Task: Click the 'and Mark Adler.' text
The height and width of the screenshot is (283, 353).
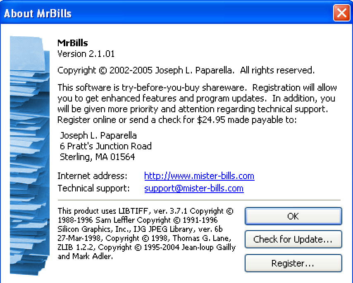Action: (85, 256)
